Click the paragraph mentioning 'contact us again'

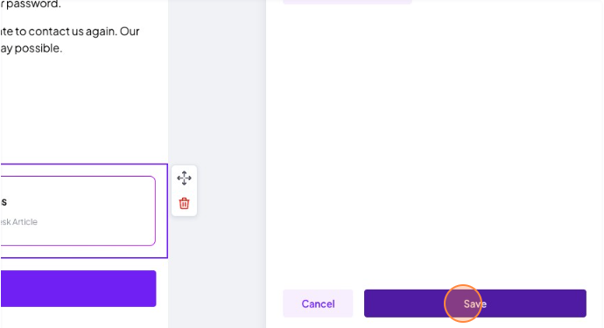(70, 39)
